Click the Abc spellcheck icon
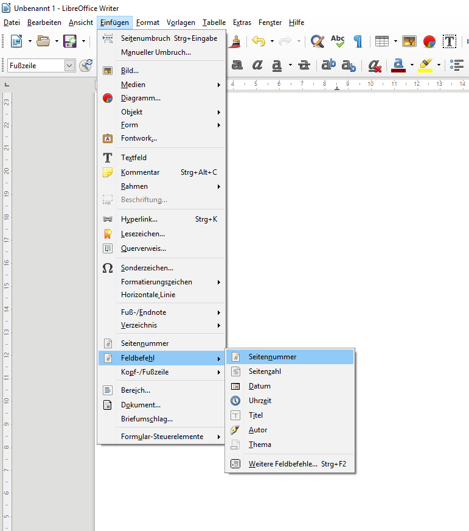 (x=338, y=41)
